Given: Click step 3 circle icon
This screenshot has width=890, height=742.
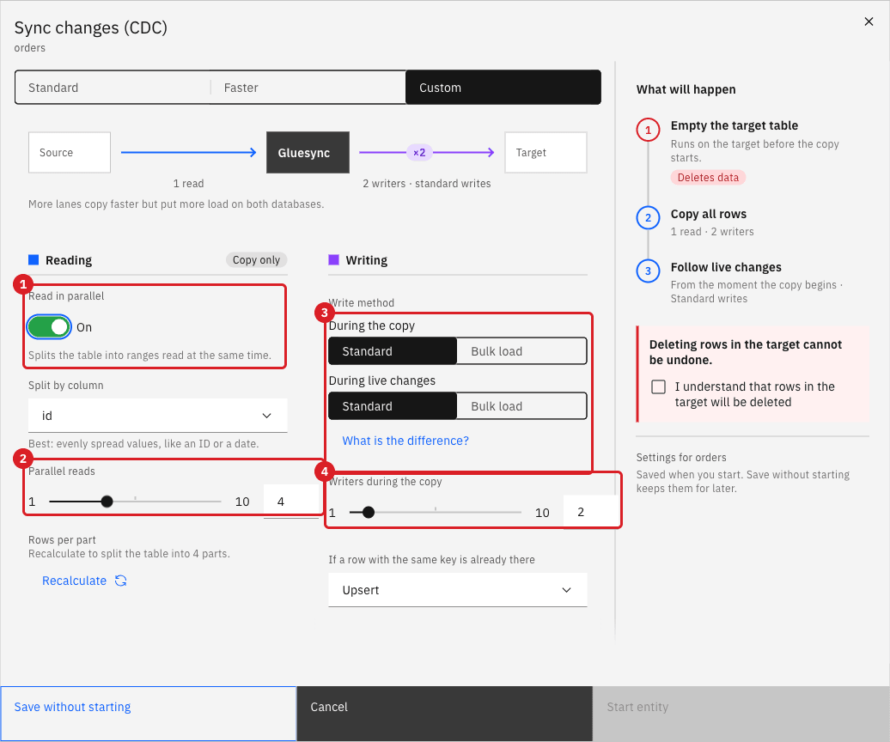Looking at the screenshot, I should pyautogui.click(x=648, y=271).
